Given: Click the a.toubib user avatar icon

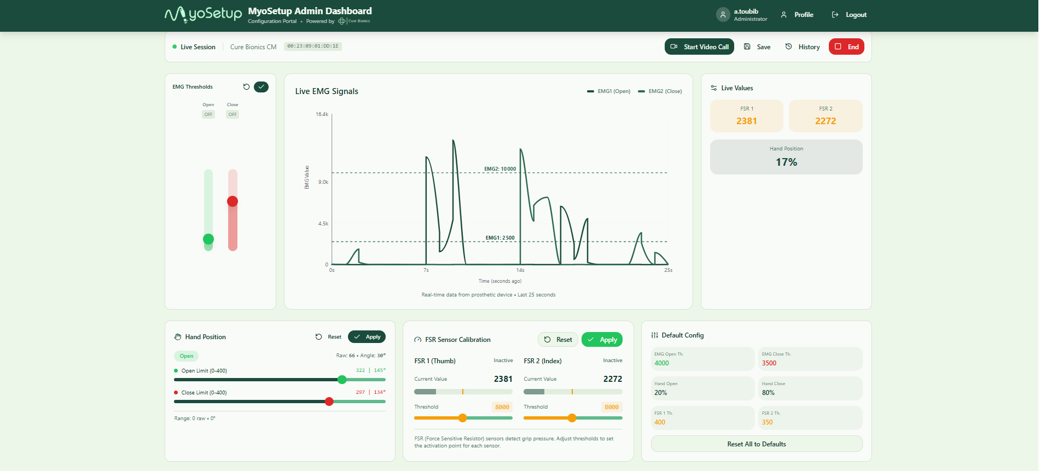Looking at the screenshot, I should pos(723,15).
